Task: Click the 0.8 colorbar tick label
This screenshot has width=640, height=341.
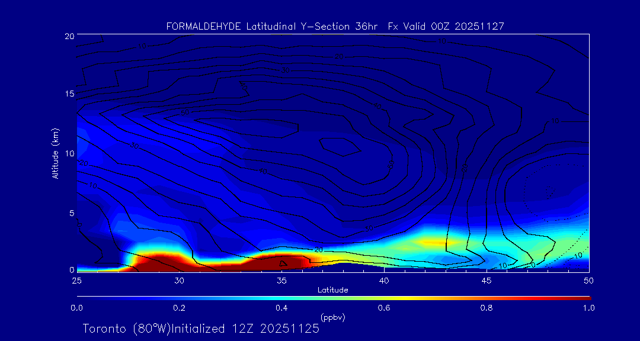Action: tap(487, 308)
